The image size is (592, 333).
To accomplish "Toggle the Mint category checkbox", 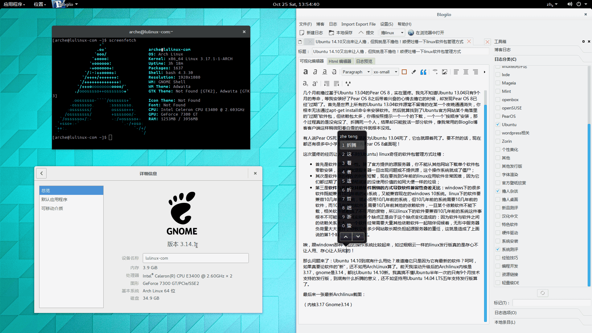I will coord(498,91).
